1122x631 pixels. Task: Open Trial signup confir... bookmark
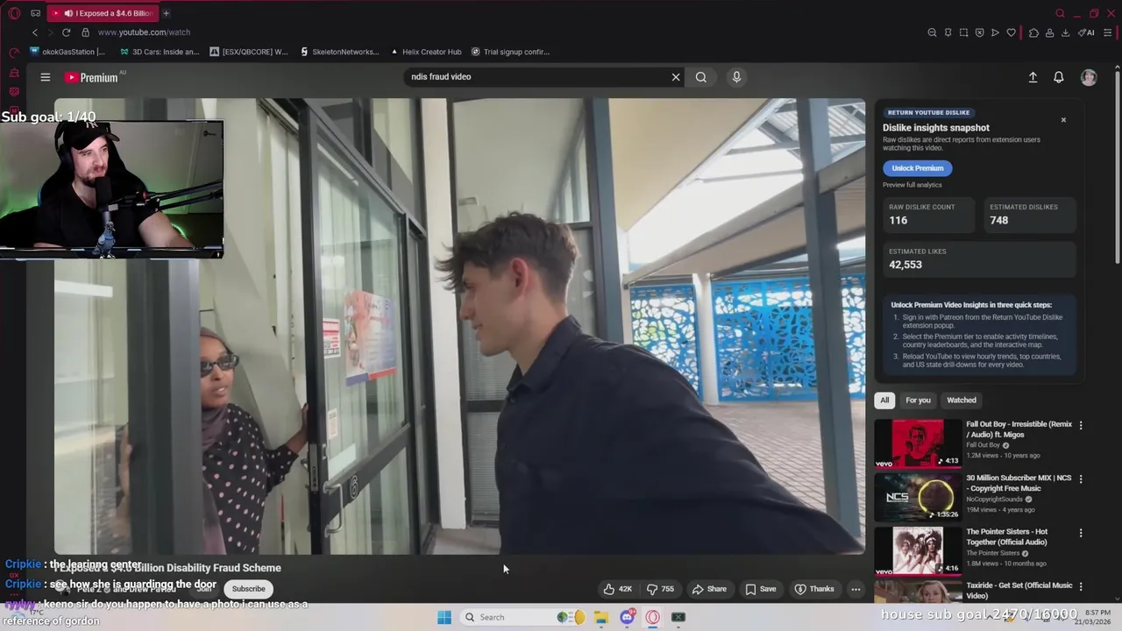[510, 52]
